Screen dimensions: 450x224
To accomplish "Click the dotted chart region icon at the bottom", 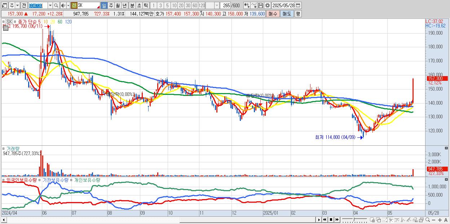I will click(384, 220).
